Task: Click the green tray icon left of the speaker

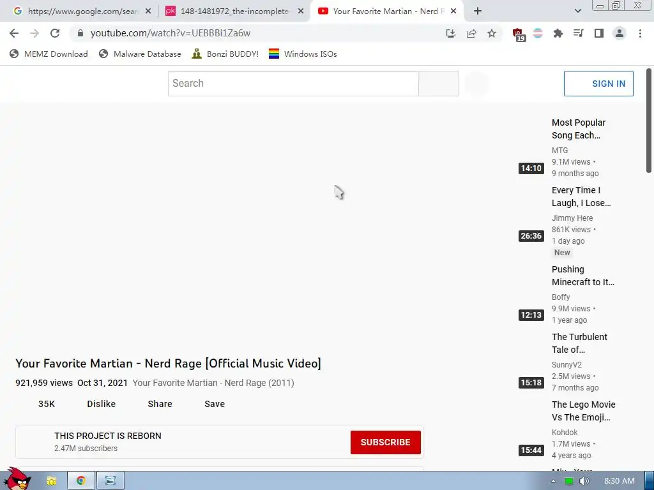Action: coord(568,481)
